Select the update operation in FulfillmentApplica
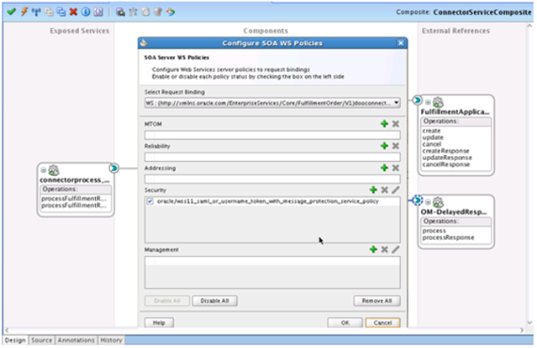 tap(433, 137)
